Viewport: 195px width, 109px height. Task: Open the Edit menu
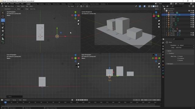(x=8, y=4)
